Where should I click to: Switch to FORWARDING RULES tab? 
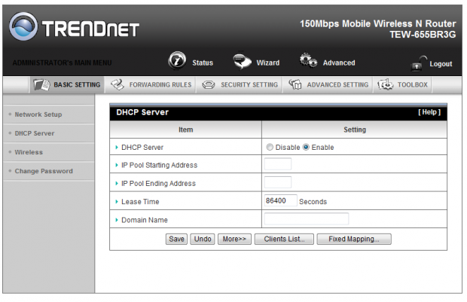click(151, 85)
